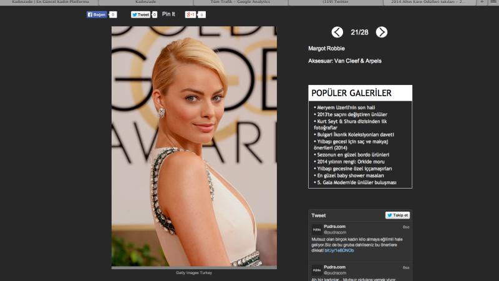Switch to Tüm Trafik Google Analytics tab
Screen dimensions: 499x281
pos(240,2)
